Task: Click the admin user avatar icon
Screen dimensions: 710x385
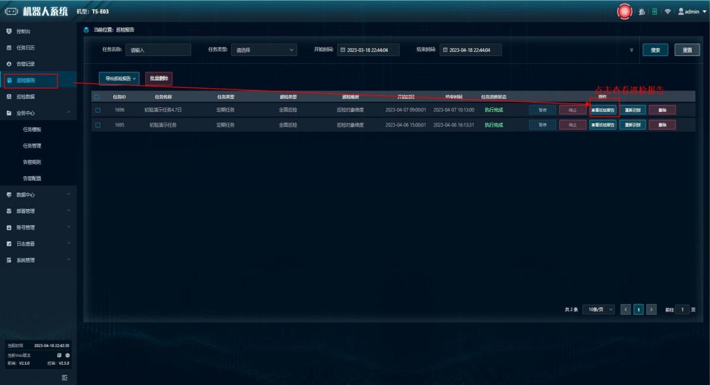Action: pyautogui.click(x=681, y=11)
